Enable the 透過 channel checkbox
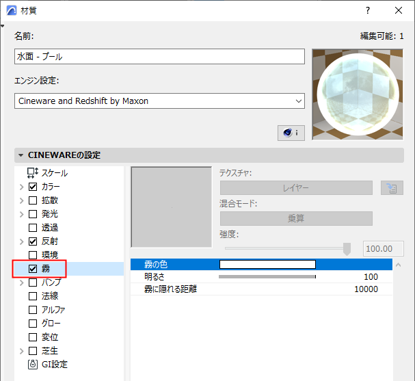Screen dimensions: 415x381 coord(33,228)
